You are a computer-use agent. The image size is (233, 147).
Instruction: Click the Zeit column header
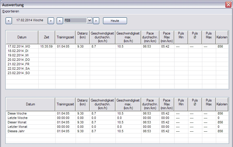pyautogui.click(x=47, y=37)
